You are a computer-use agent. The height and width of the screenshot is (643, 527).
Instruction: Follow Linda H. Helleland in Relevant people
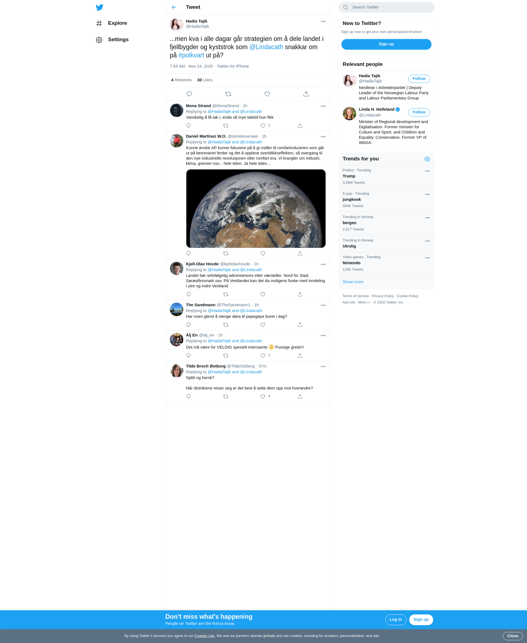pos(419,112)
